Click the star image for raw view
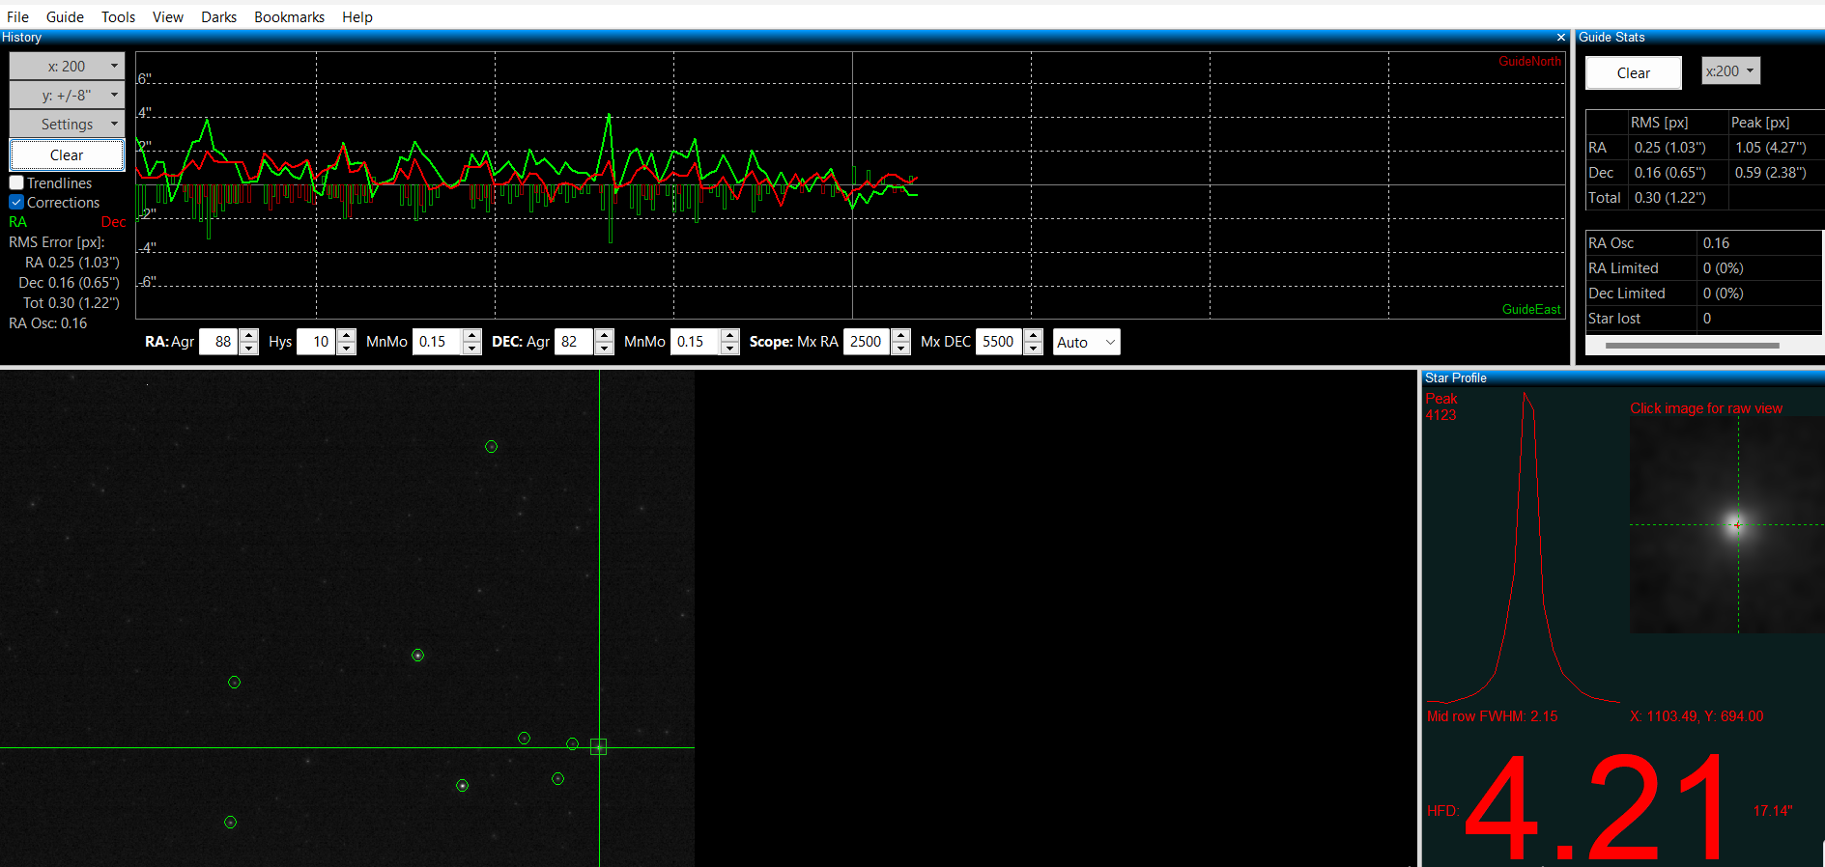 coord(1726,524)
